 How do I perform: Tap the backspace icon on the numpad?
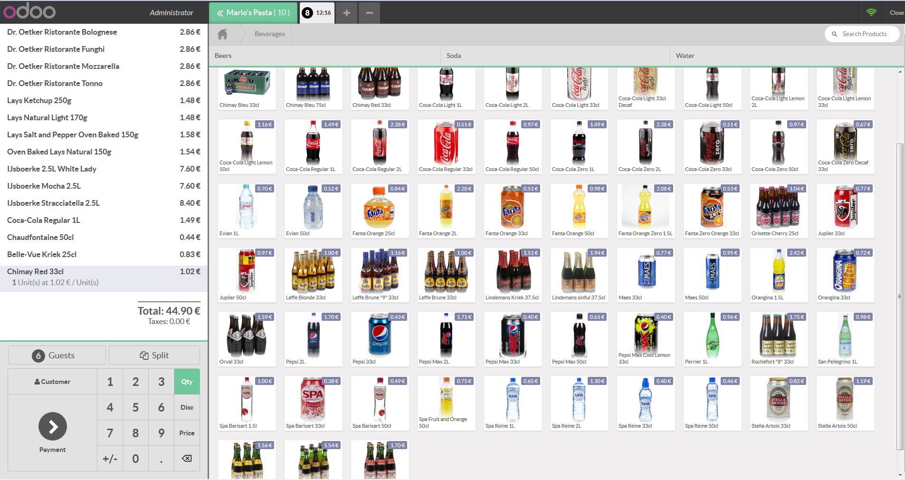pyautogui.click(x=187, y=458)
